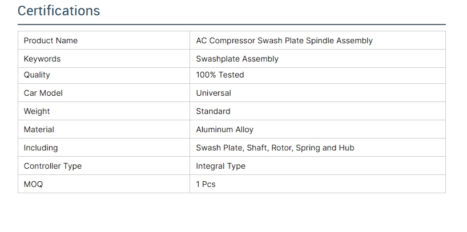Select the Controller Type label
This screenshot has height=232, width=467.
click(x=53, y=166)
